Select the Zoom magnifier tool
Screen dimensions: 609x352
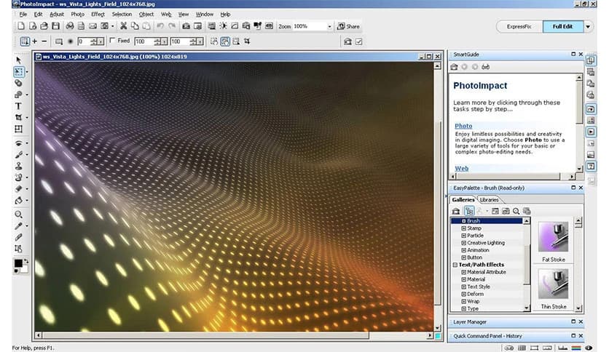point(18,215)
